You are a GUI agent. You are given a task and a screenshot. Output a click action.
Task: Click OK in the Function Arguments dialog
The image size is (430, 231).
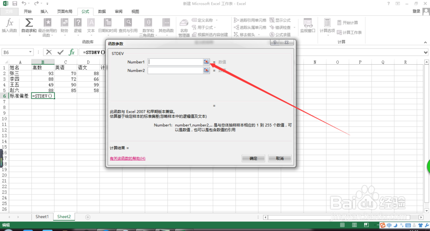tap(253, 158)
